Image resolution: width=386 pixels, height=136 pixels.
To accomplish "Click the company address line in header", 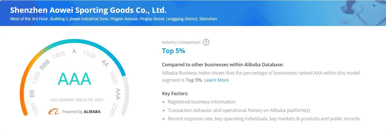I will 113,19.
